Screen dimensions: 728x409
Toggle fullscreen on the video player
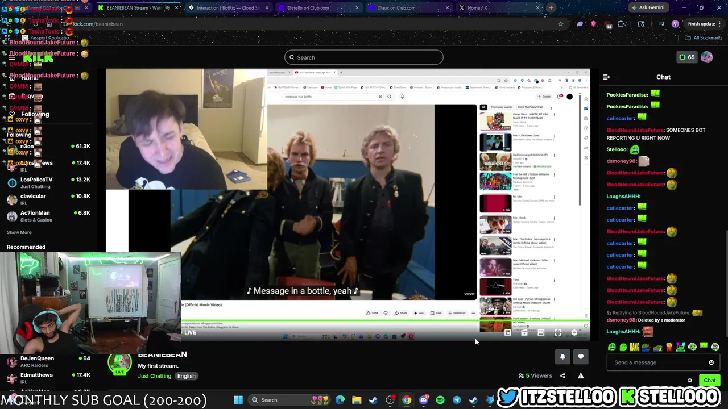click(x=557, y=333)
